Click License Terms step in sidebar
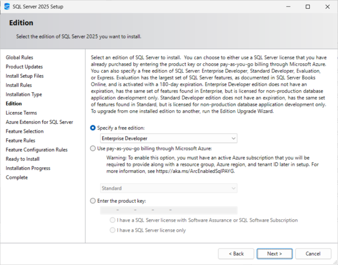Image resolution: width=338 pixels, height=265 pixels. pos(21,113)
